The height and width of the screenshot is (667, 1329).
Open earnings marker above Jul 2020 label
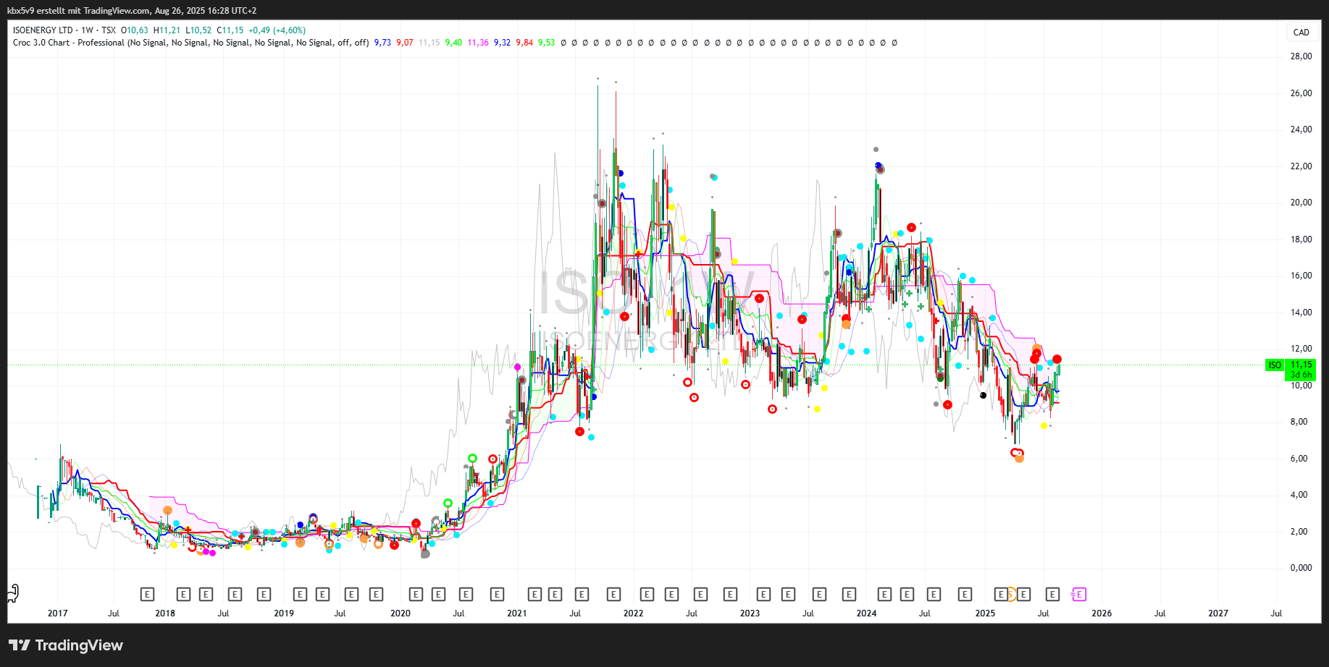pos(466,595)
